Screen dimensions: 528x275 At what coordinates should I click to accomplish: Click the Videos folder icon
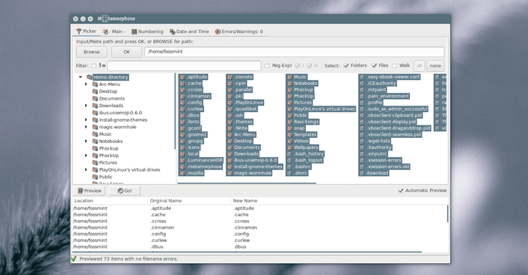point(290,141)
